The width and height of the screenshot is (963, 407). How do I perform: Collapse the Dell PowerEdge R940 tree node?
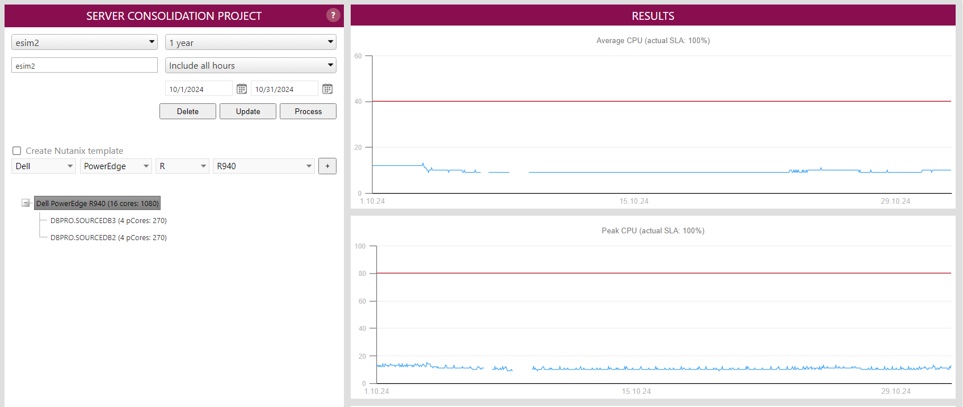[26, 203]
